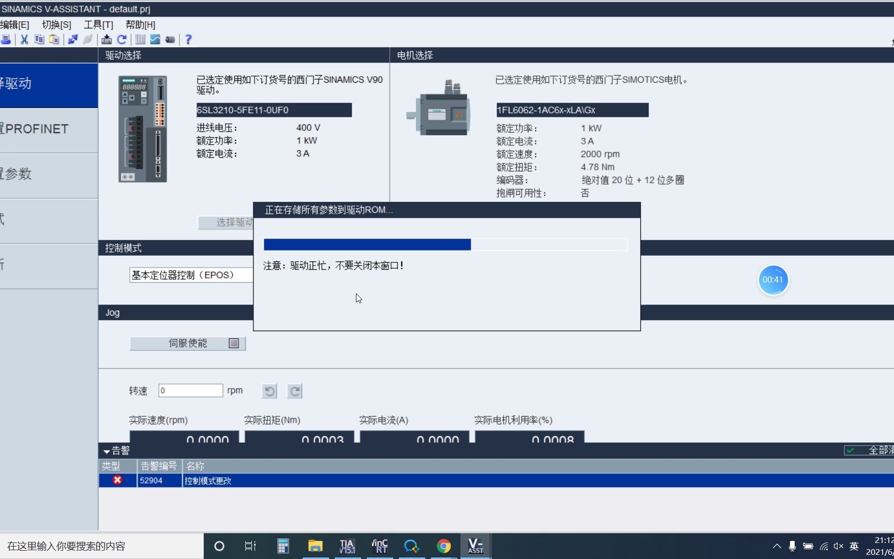894x559 pixels.
Task: Open the trace curve chart icon
Action: click(x=155, y=39)
